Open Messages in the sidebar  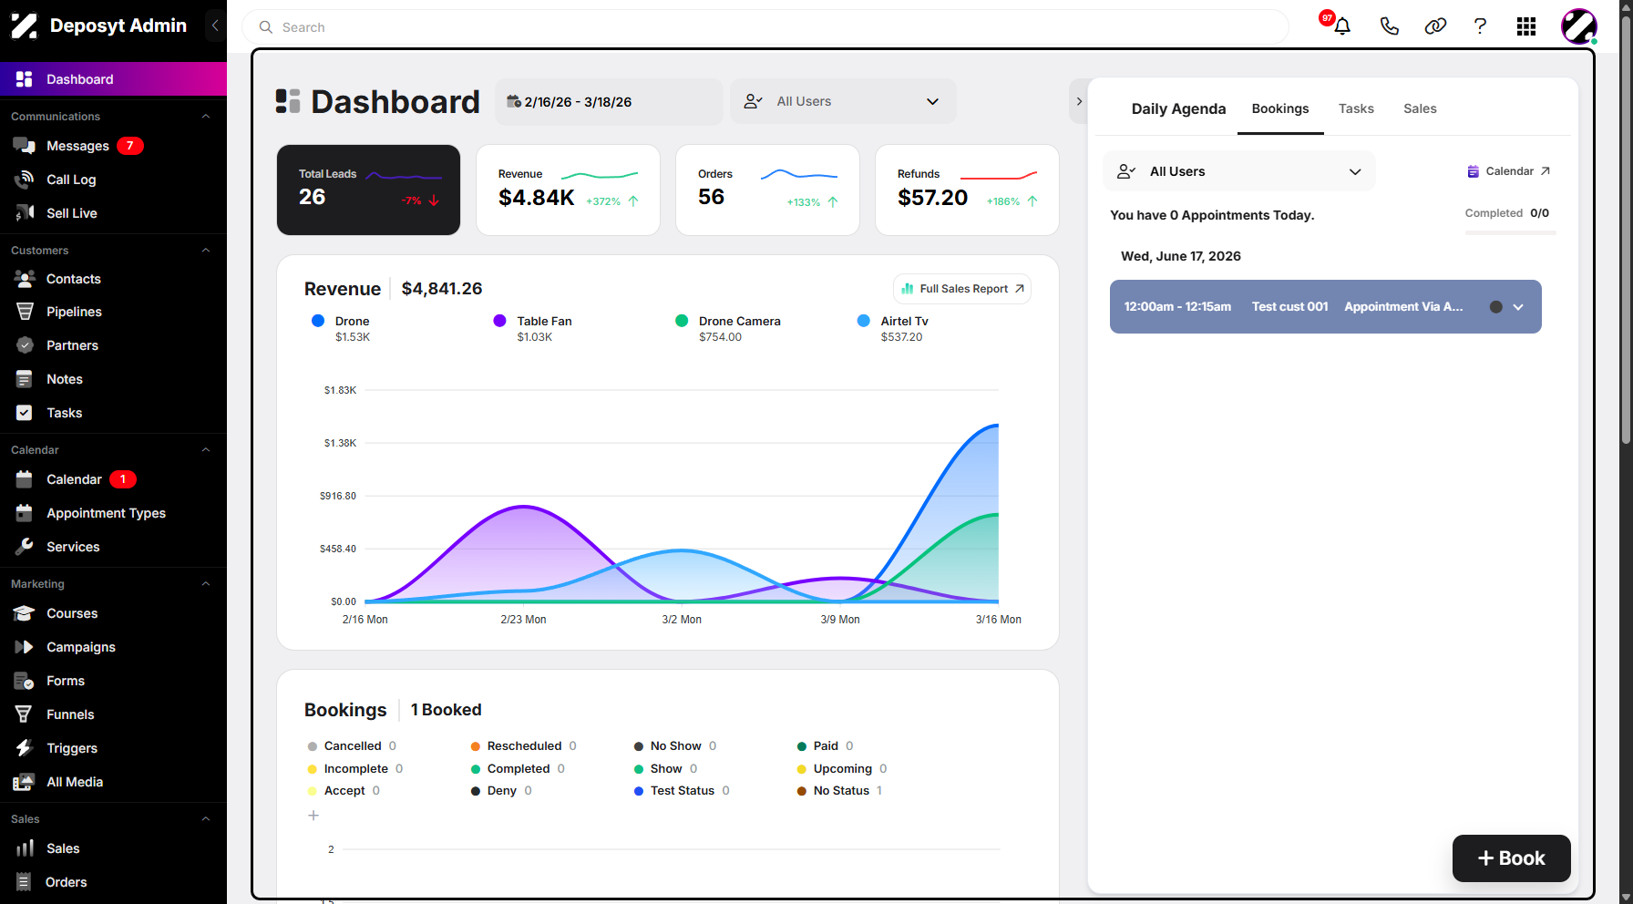[x=113, y=146]
